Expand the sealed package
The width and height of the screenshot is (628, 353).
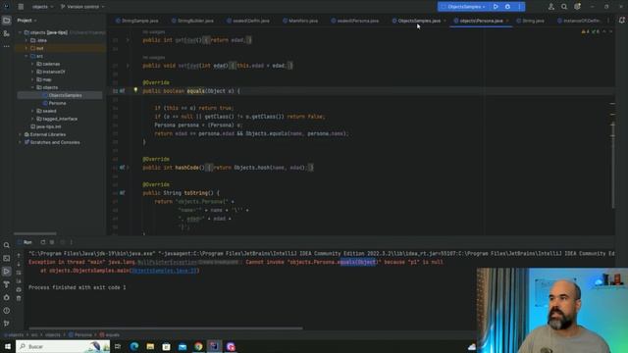[32, 111]
